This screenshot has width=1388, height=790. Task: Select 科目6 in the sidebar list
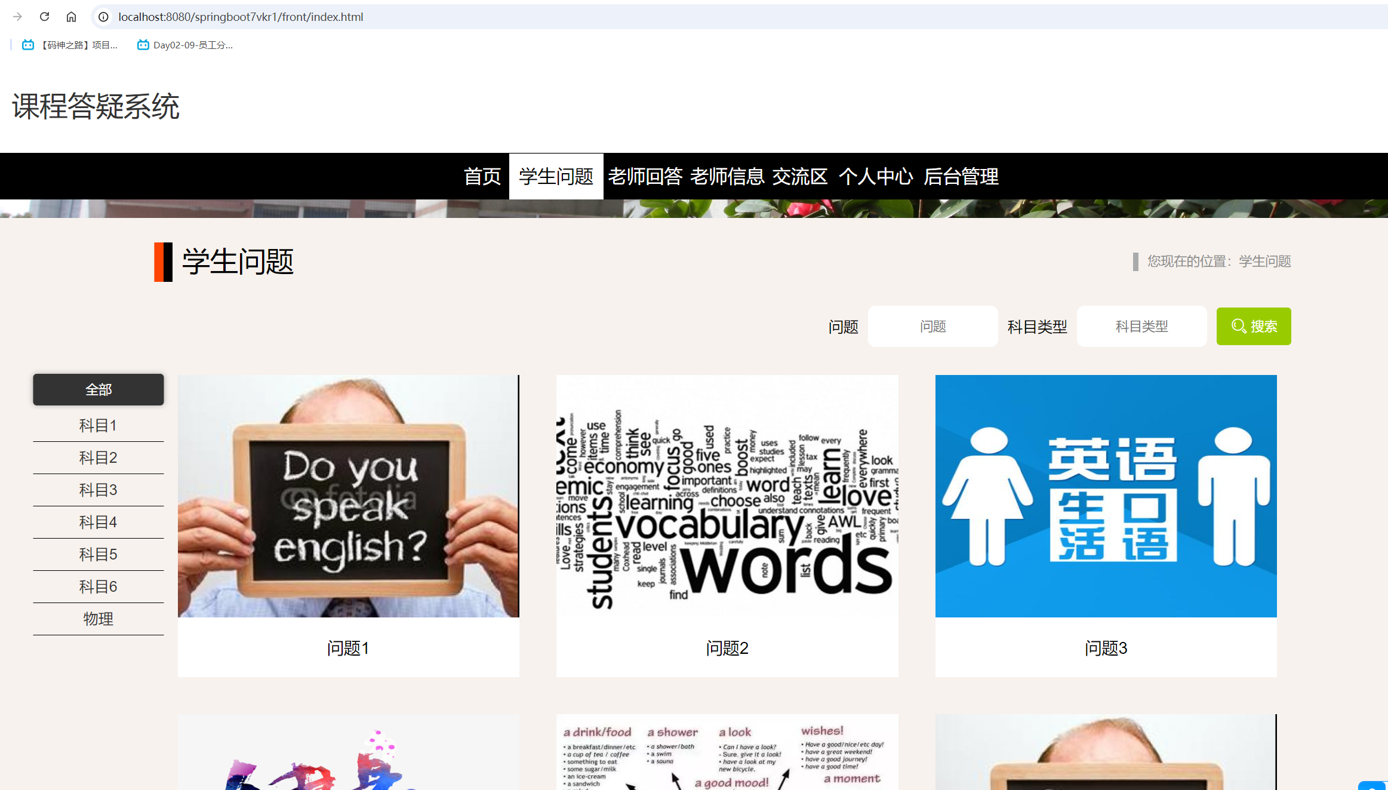click(98, 586)
